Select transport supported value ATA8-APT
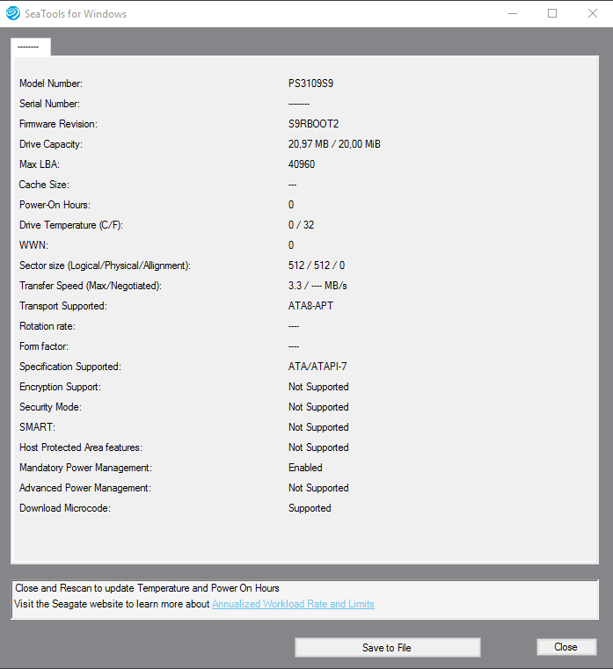Screen dimensions: 613x669 coord(310,306)
